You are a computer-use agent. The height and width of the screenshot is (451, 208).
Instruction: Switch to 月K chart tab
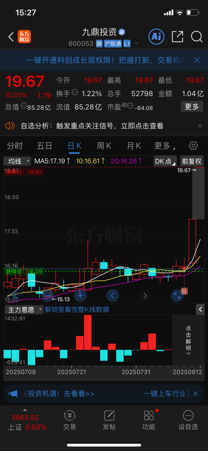coord(134,146)
